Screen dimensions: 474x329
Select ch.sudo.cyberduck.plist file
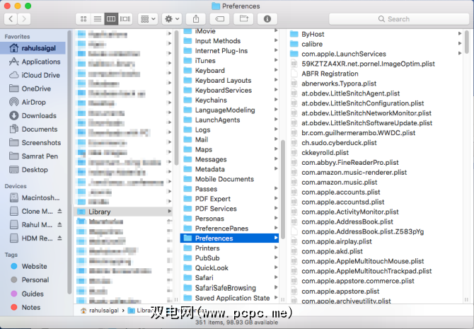375,143
